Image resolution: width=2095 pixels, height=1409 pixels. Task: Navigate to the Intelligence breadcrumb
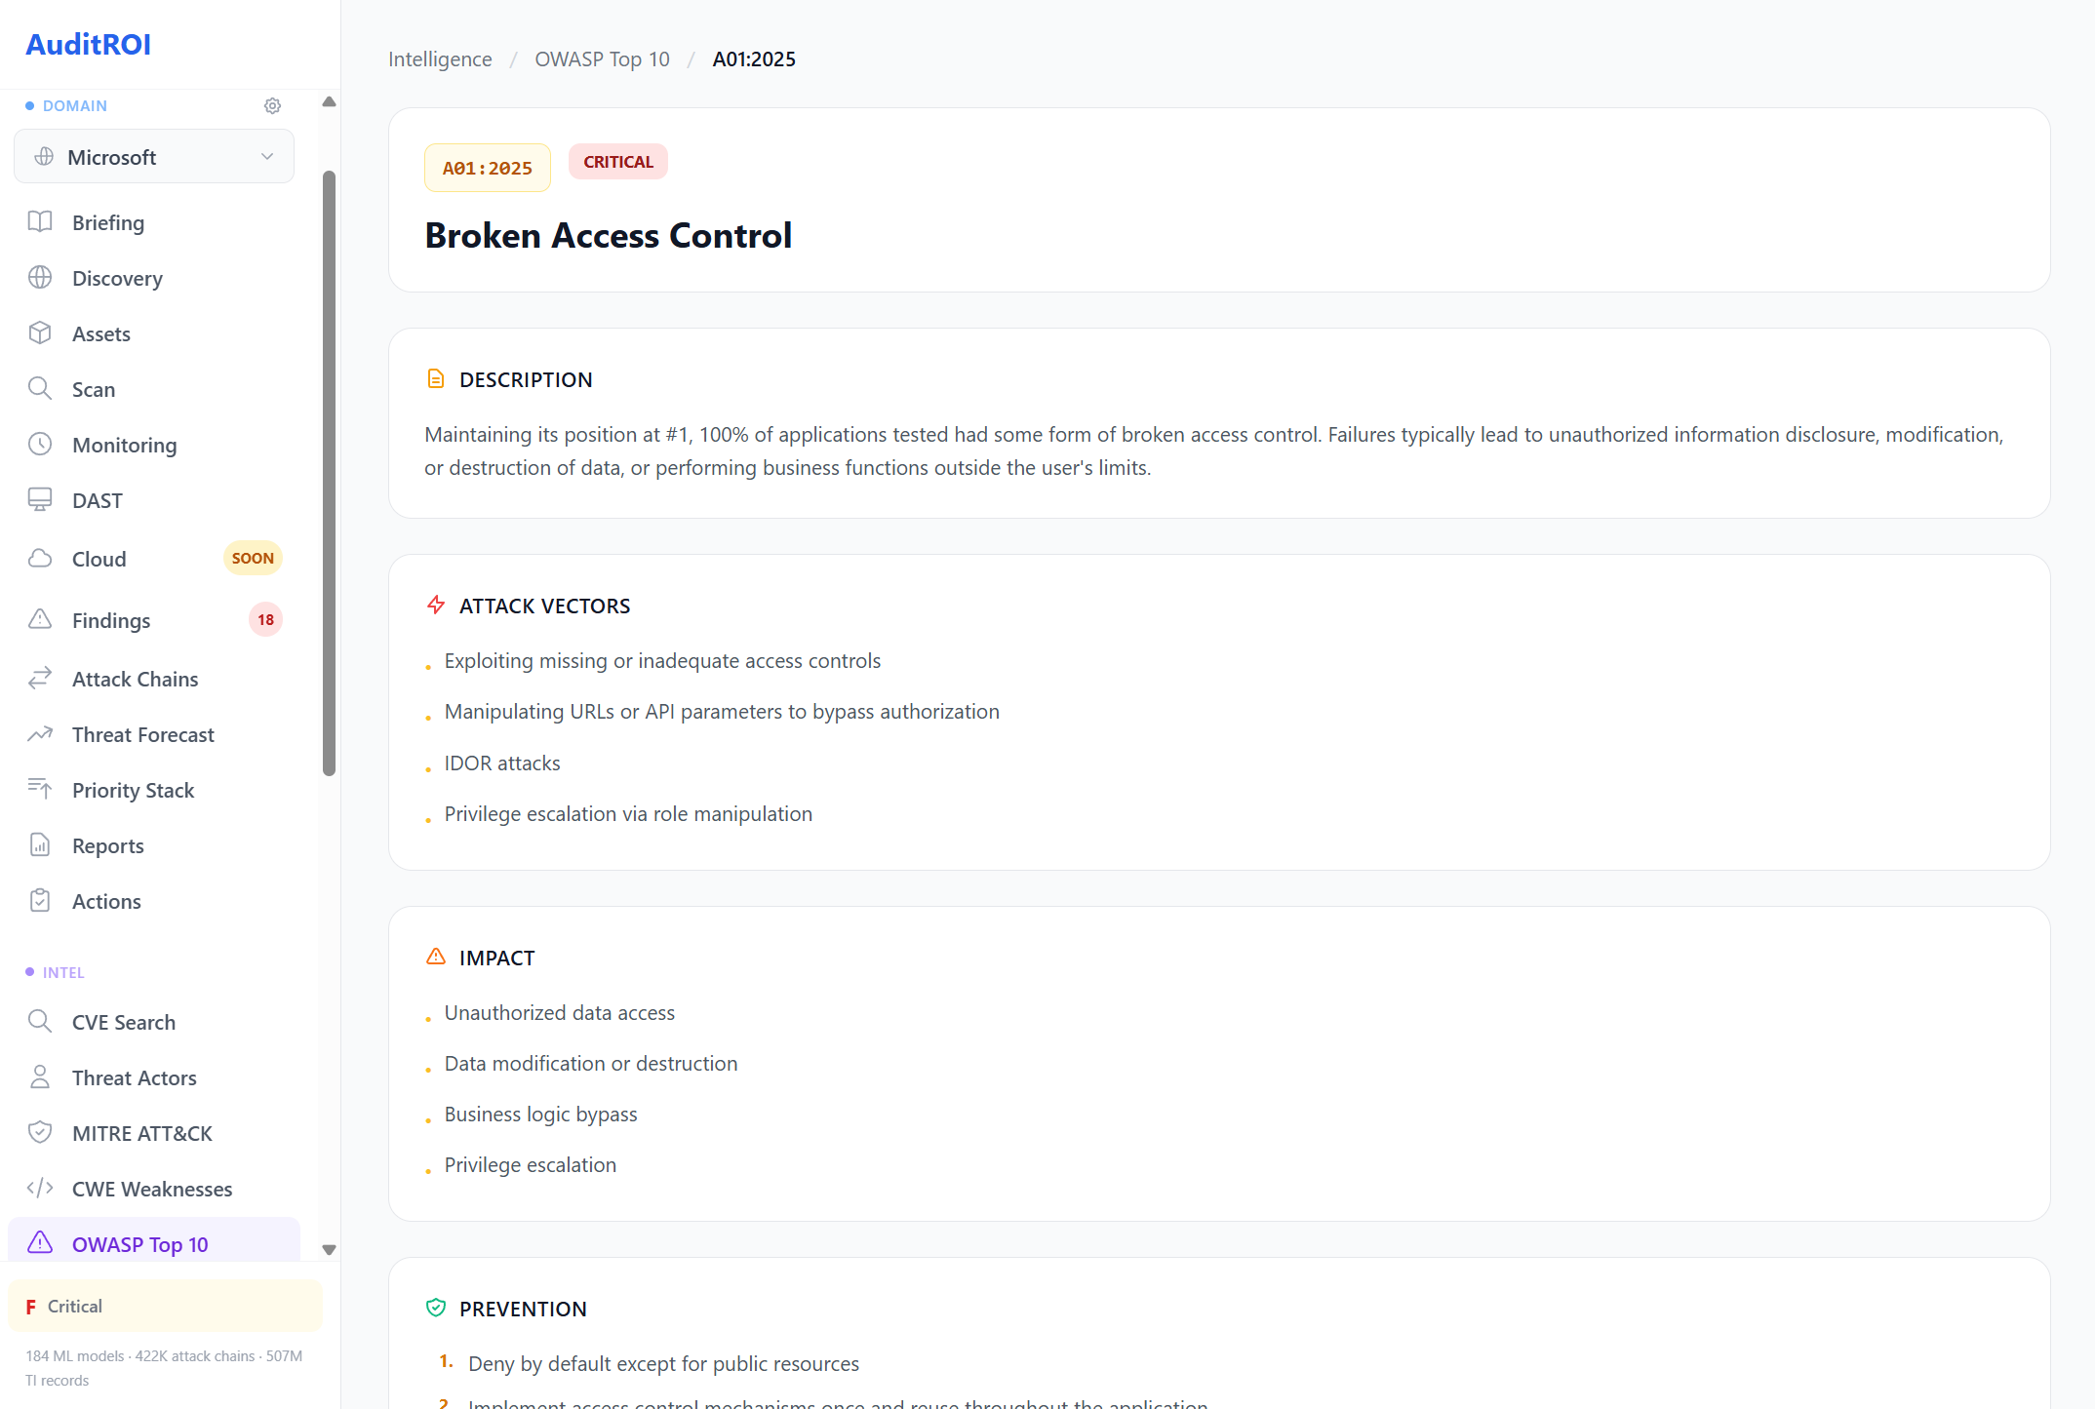[440, 59]
